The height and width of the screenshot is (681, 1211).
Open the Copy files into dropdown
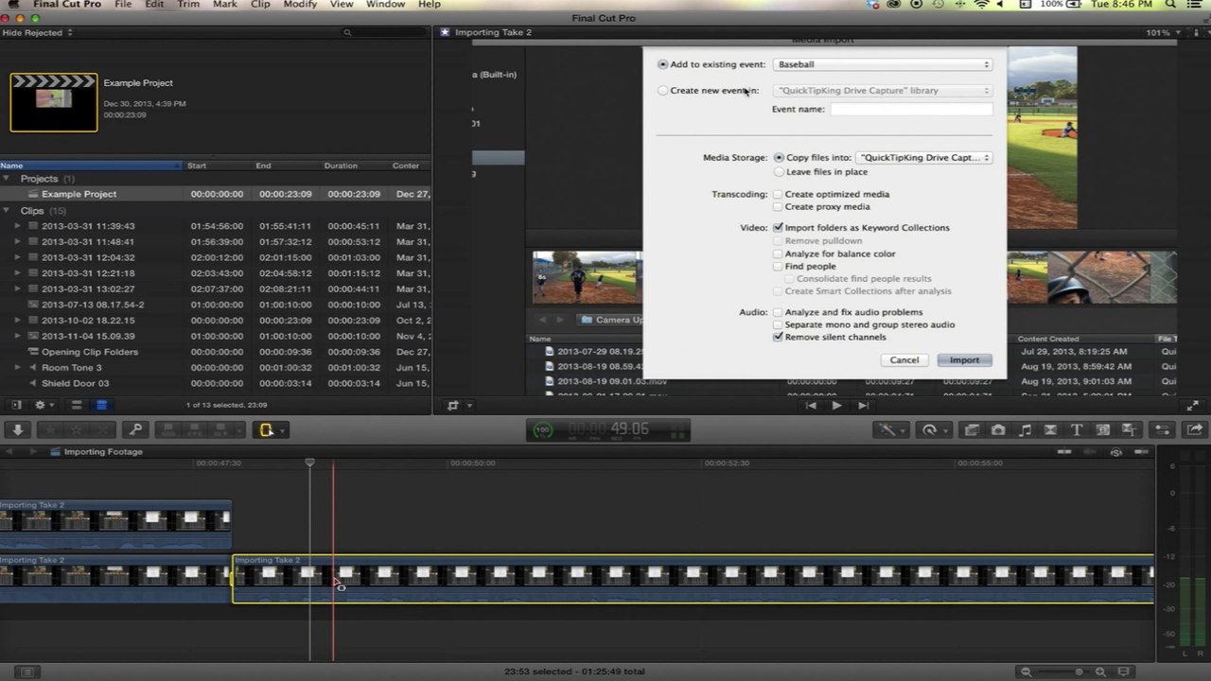pos(923,158)
